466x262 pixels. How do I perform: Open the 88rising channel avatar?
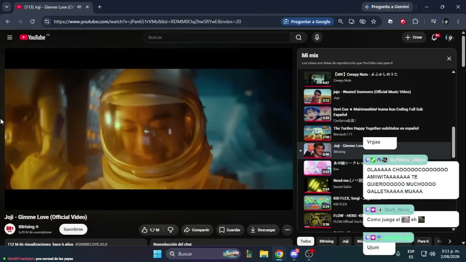[10, 229]
